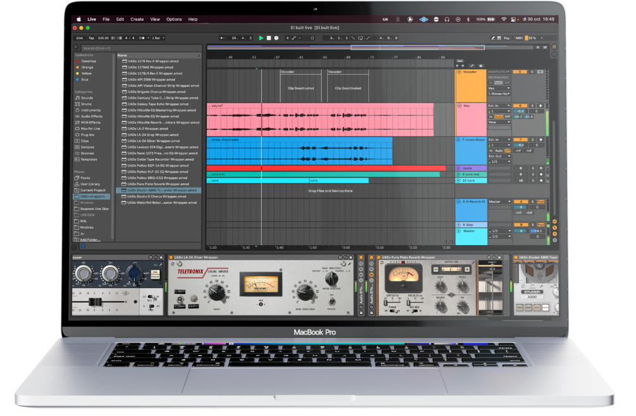
Task: Toggle track activator 7 on coses dispar track
Action: tap(520, 139)
